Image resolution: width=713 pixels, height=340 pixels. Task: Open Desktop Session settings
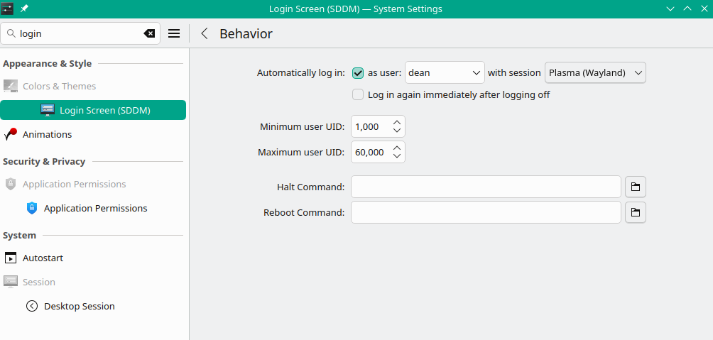79,306
